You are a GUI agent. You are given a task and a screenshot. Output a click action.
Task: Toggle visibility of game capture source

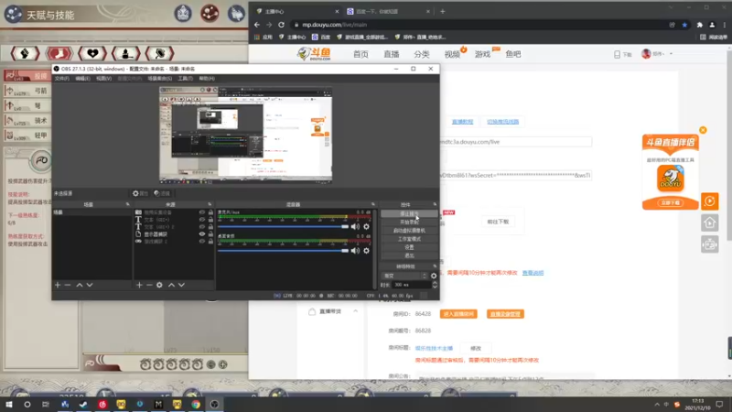201,242
